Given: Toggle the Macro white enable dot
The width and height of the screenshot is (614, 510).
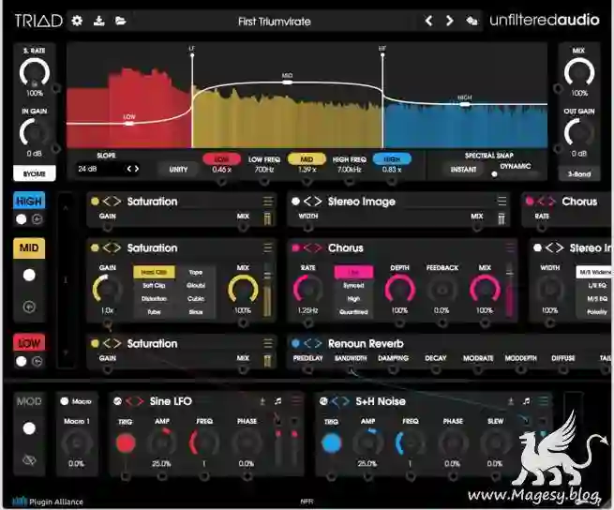Looking at the screenshot, I should pos(65,401).
